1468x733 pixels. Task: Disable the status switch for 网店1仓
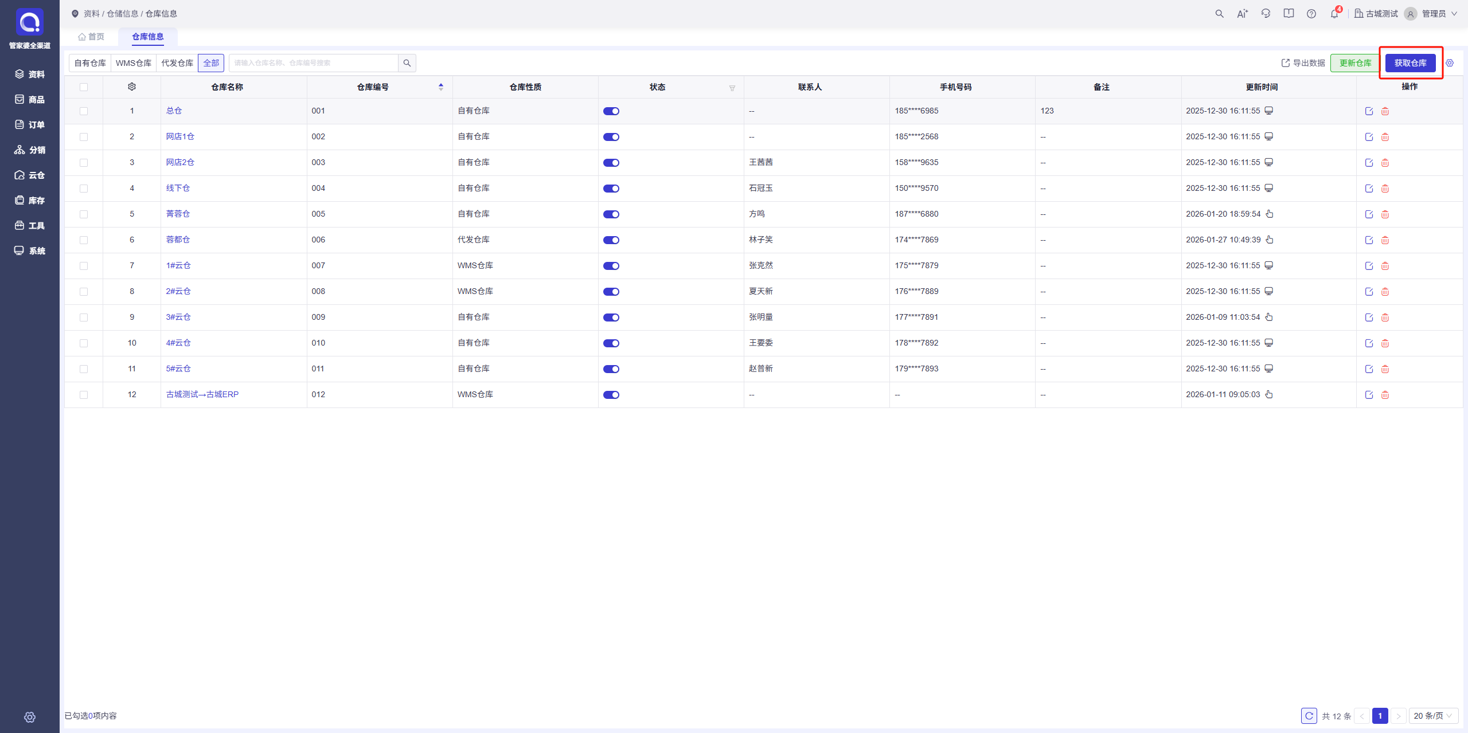[x=611, y=137]
